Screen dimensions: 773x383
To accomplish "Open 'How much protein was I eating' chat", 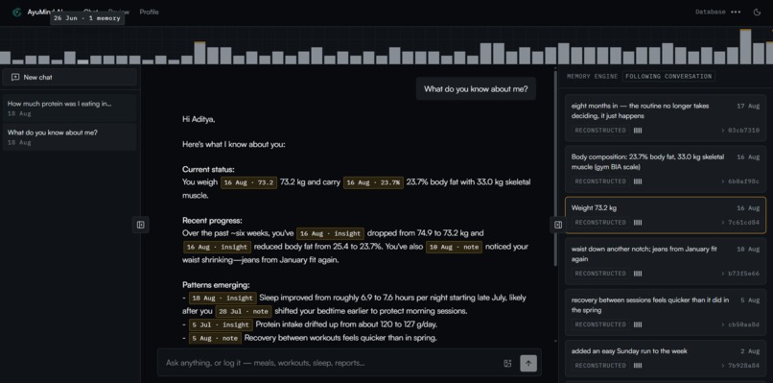I will (69, 108).
